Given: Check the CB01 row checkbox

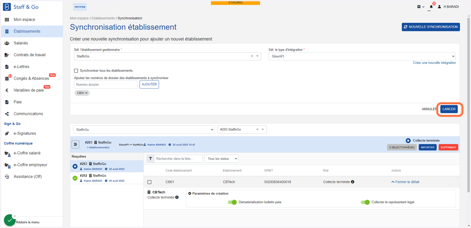Looking at the screenshot, I should click(x=149, y=182).
